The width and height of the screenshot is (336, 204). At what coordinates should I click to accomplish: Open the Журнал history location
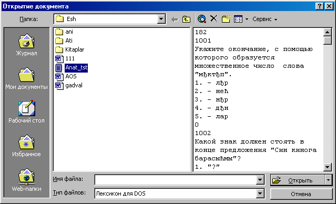26,45
